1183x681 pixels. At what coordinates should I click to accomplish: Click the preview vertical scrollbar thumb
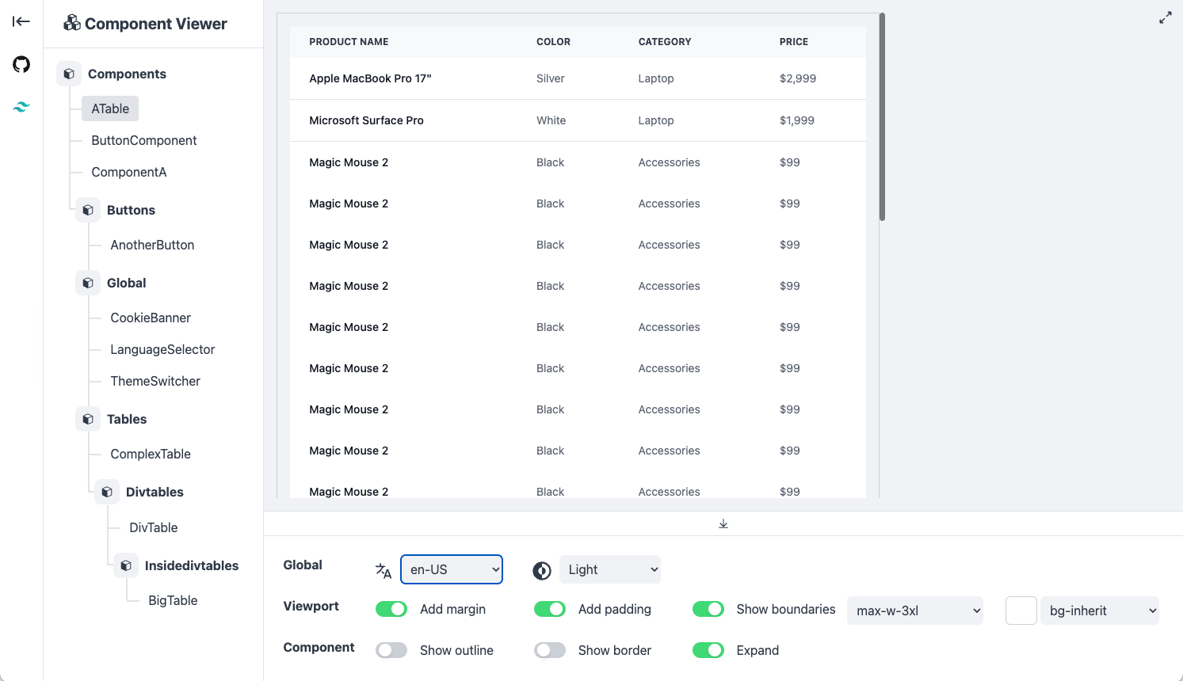[x=882, y=117]
